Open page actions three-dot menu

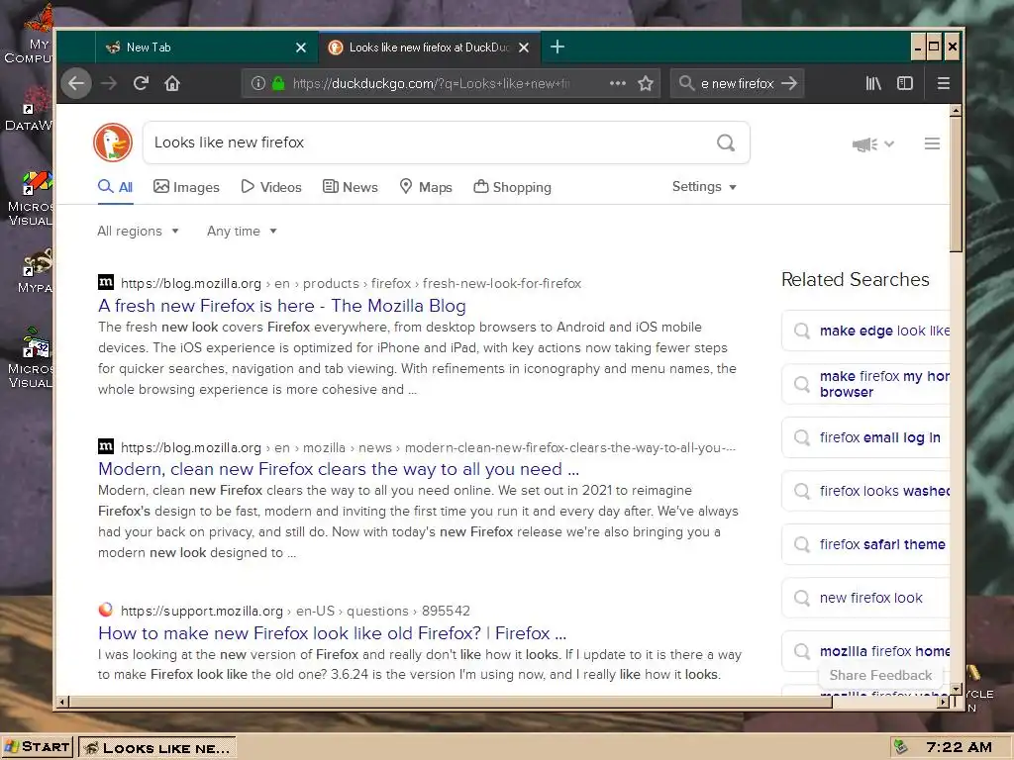(618, 83)
